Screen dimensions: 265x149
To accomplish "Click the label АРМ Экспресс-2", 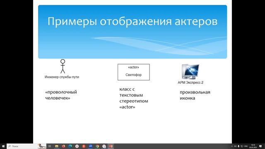I will [x=190, y=83].
